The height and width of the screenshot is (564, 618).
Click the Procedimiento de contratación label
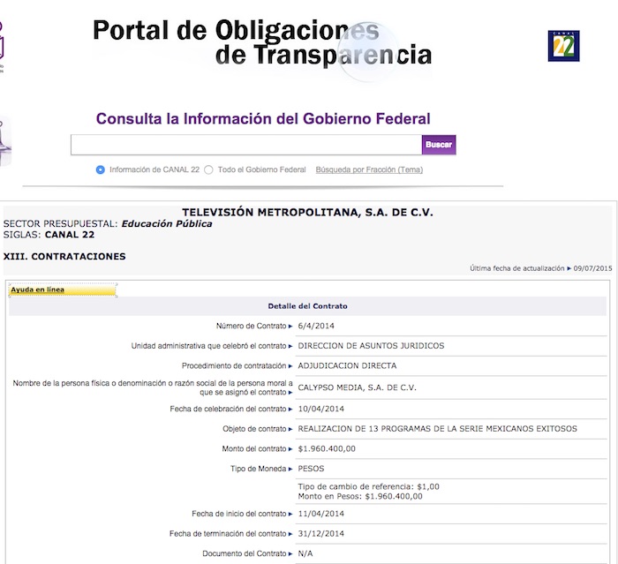[x=234, y=365]
